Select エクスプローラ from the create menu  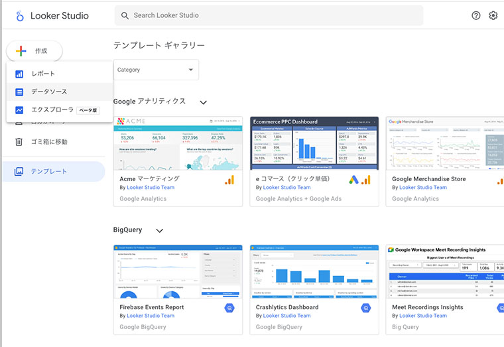coord(60,110)
